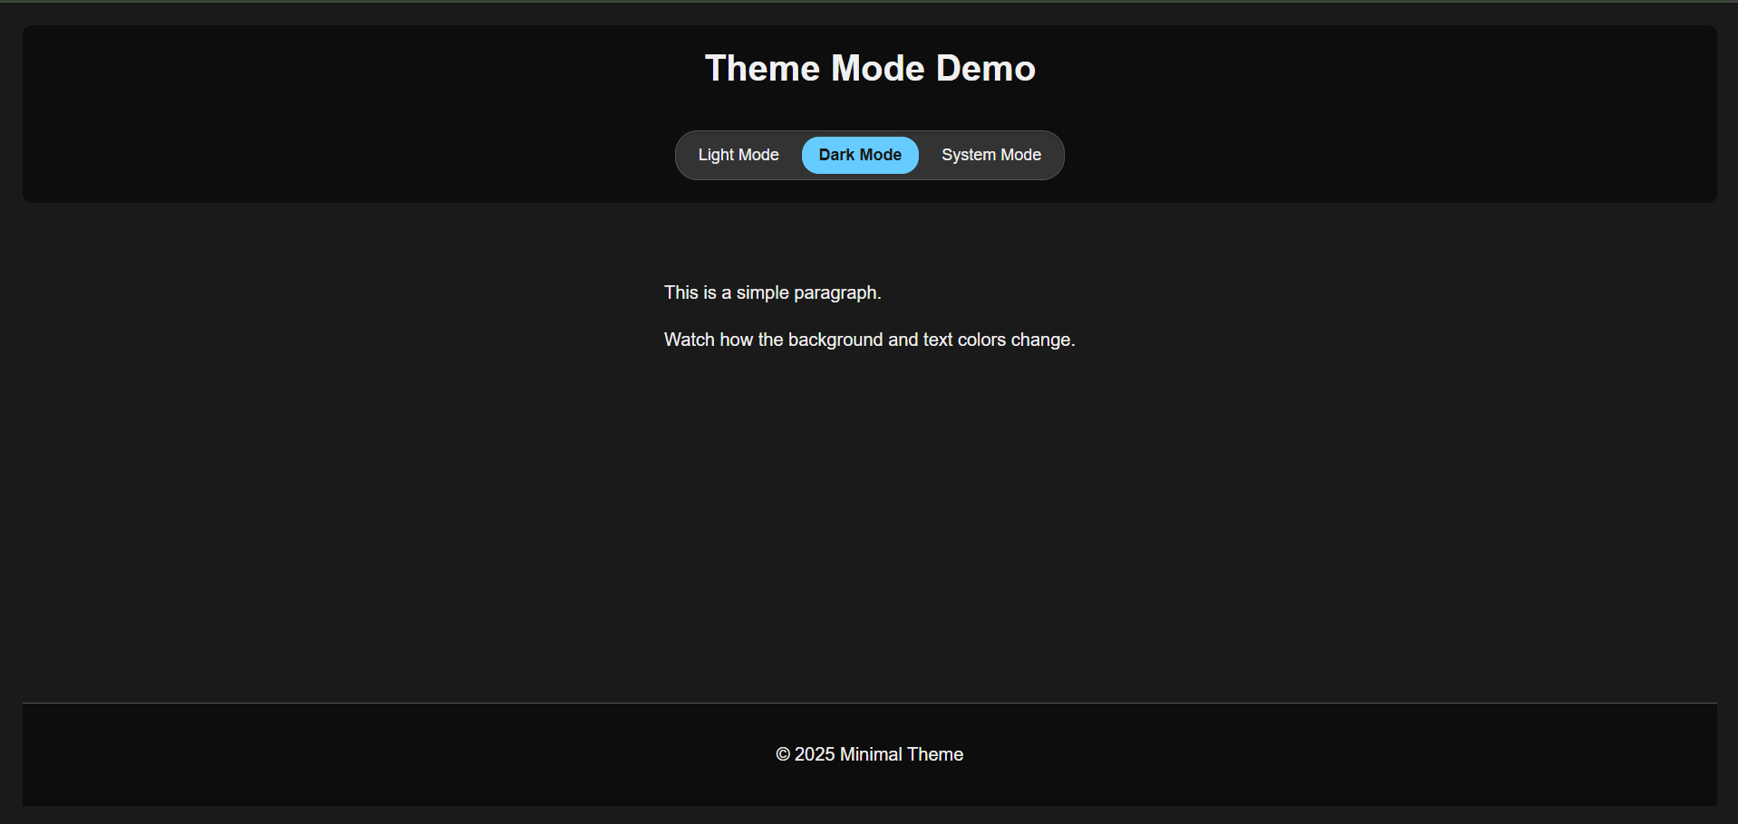
Task: Click the '© 2025 Minimal Theme' footer text
Action: (x=870, y=754)
